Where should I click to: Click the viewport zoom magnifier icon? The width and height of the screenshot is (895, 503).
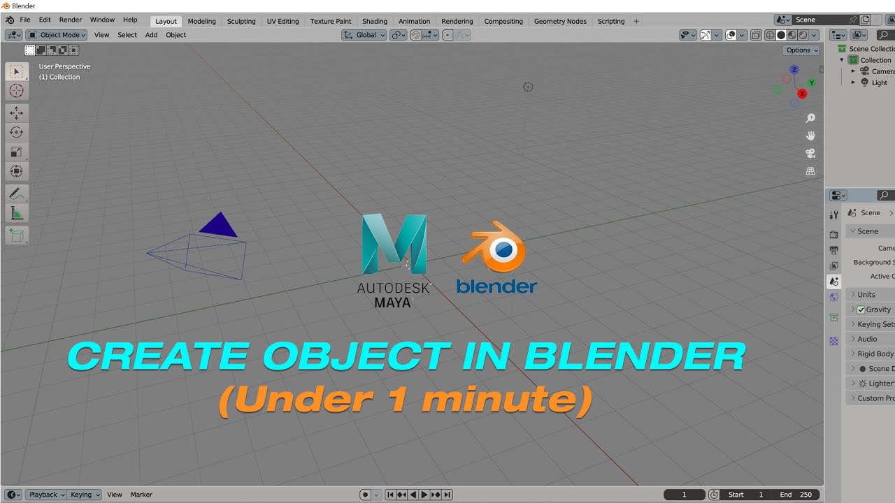(x=811, y=119)
